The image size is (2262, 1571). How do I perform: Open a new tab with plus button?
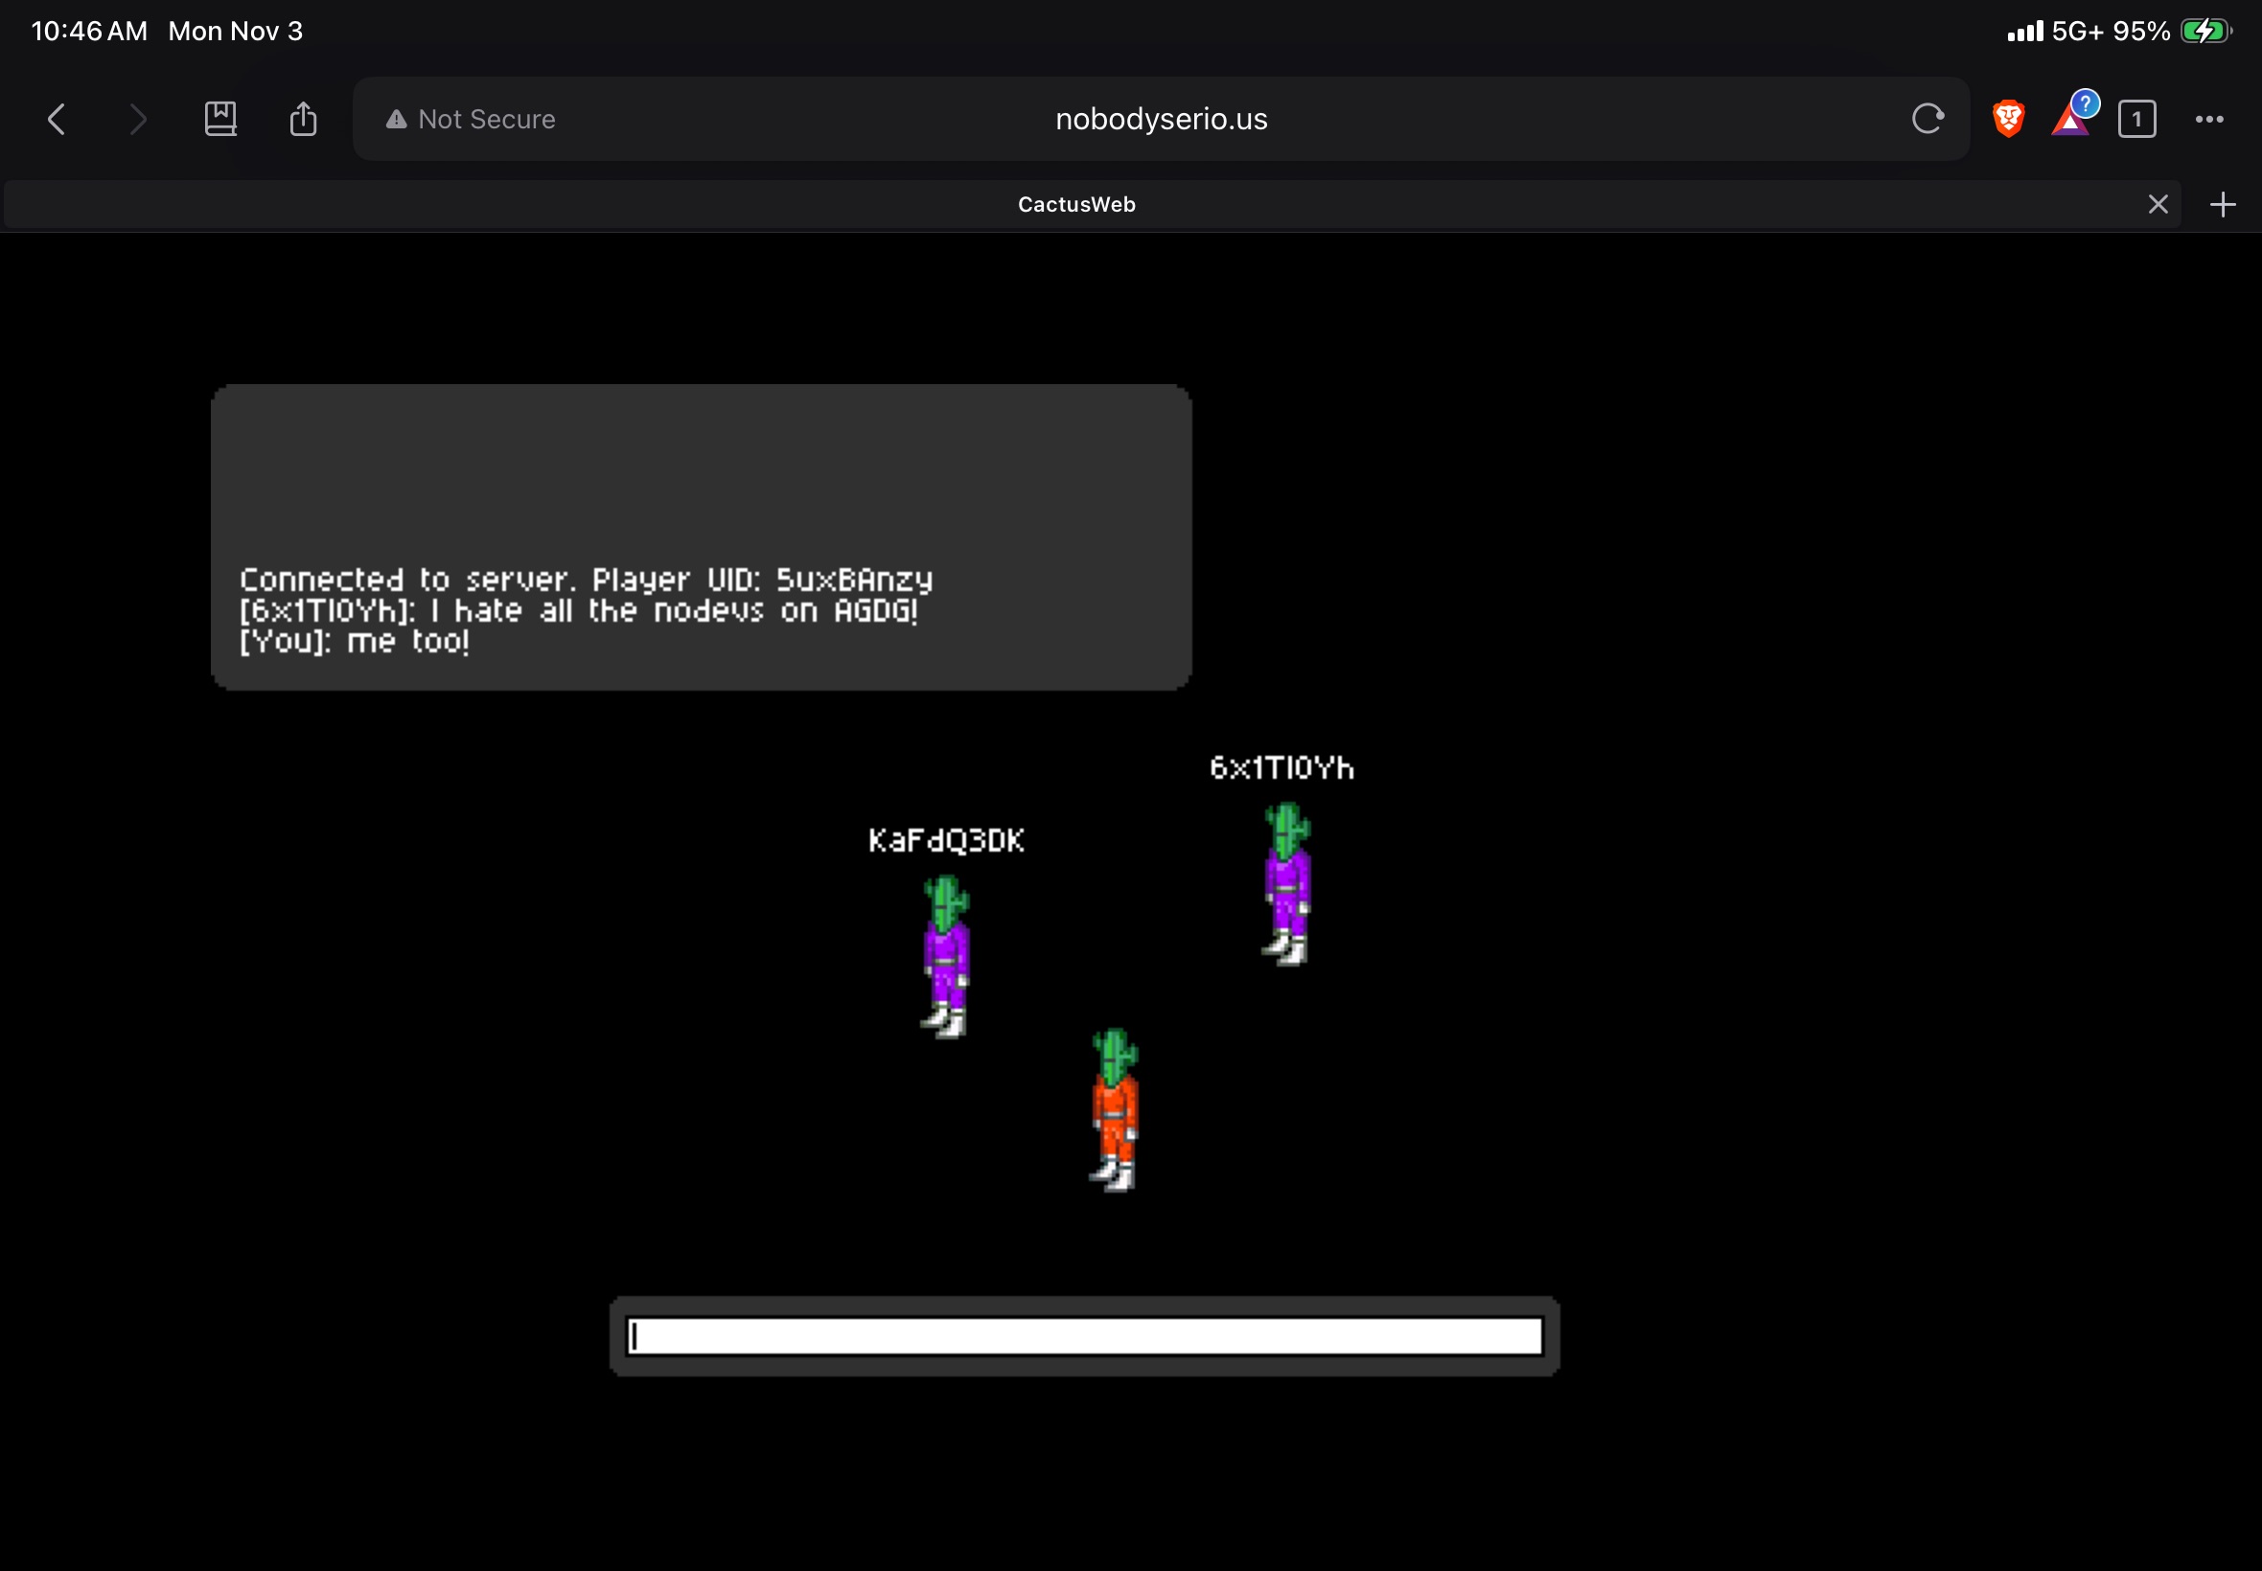click(2223, 204)
